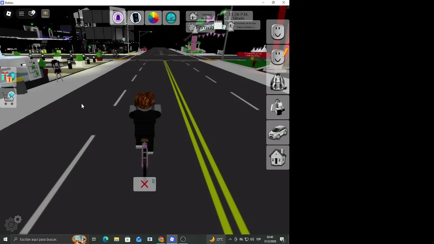Screen dimensions: 434x244
Task: Open the Windows Start menu
Action: 5,239
